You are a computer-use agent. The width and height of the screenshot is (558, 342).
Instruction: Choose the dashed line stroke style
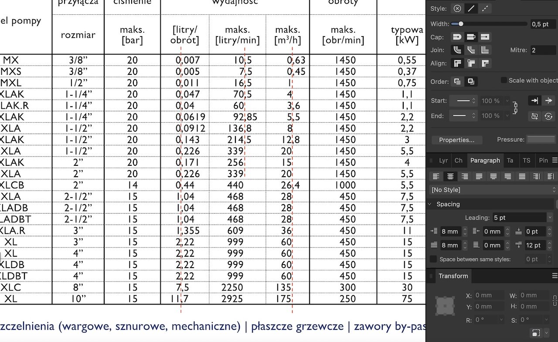click(485, 8)
